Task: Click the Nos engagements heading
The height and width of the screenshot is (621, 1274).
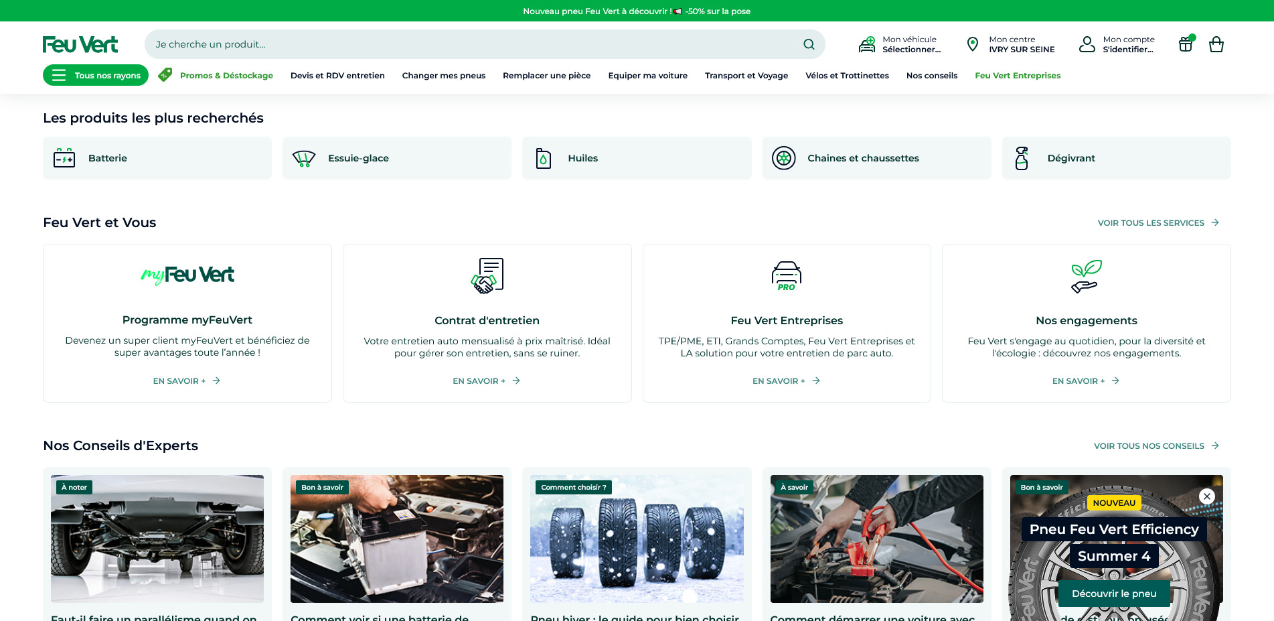Action: (1087, 320)
